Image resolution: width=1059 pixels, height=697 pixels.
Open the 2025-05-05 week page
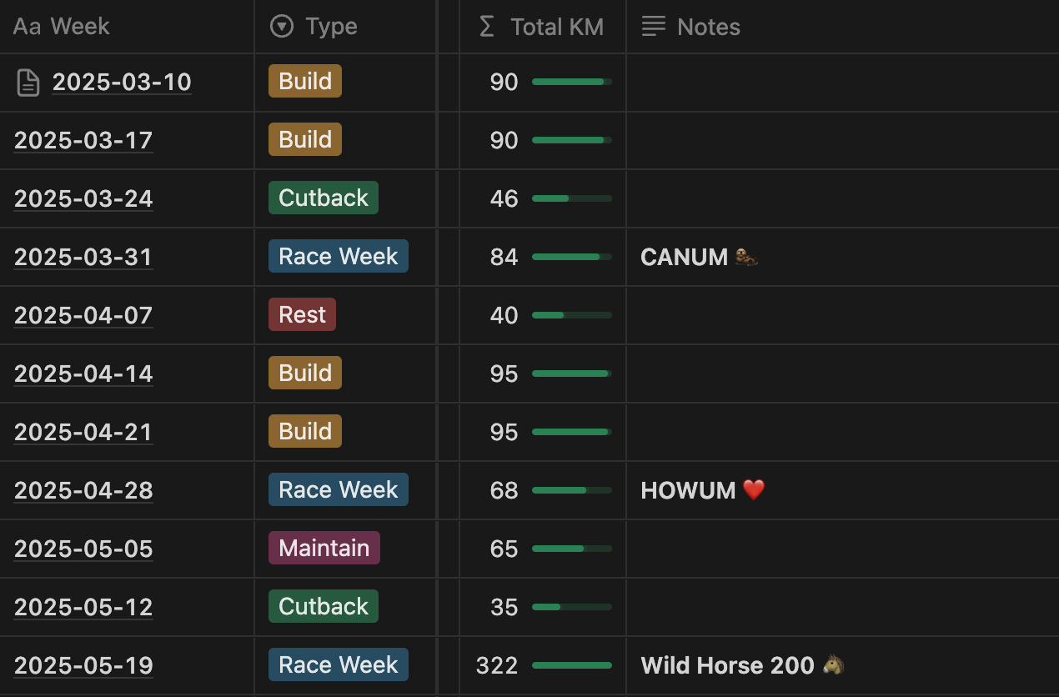[83, 549]
